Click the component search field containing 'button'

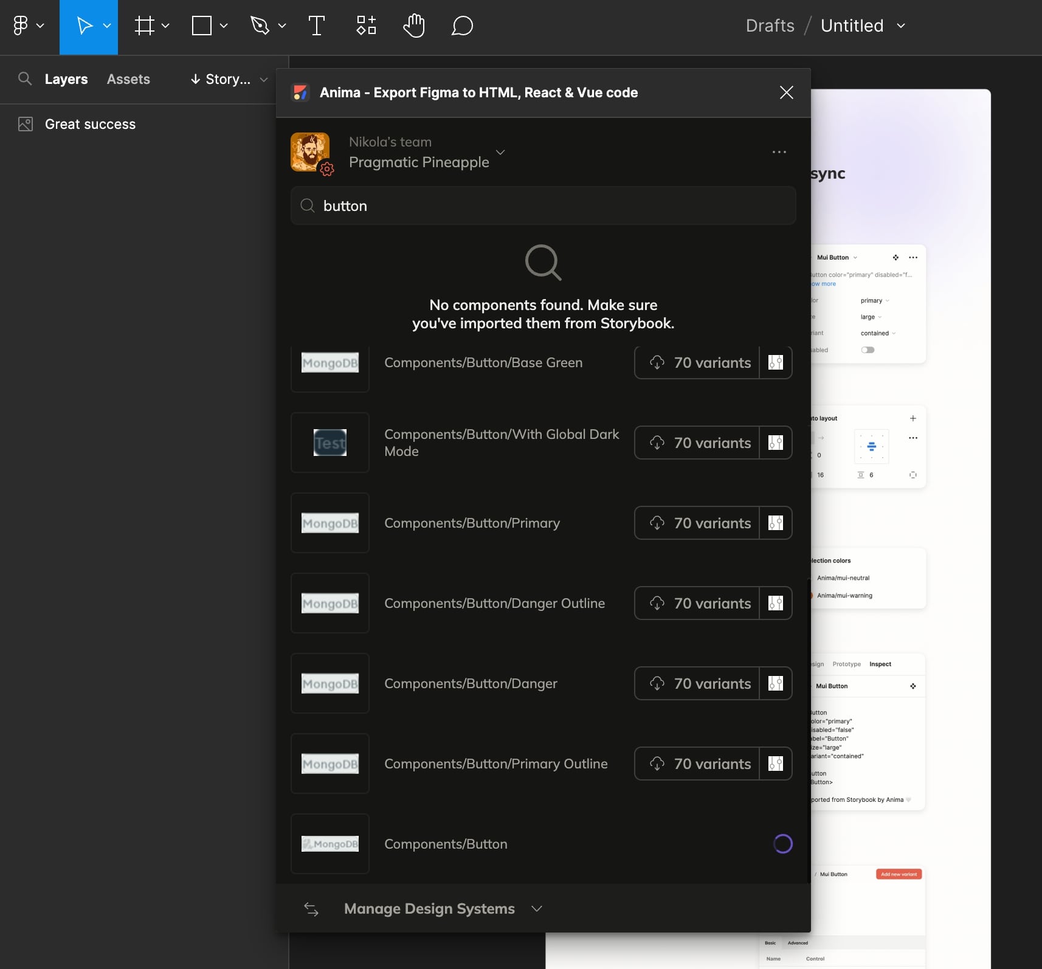543,206
